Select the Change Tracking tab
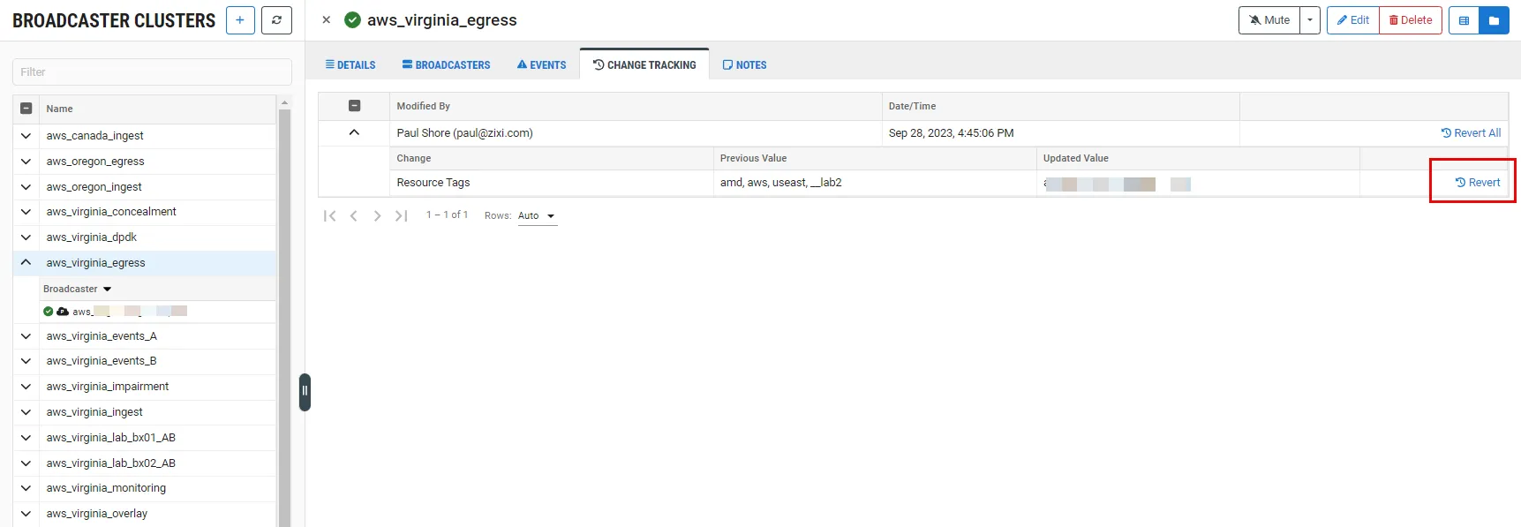This screenshot has width=1521, height=527. click(x=644, y=64)
